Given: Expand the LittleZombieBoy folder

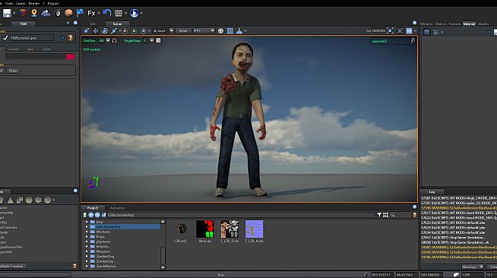Looking at the screenshot, I should point(87,227).
